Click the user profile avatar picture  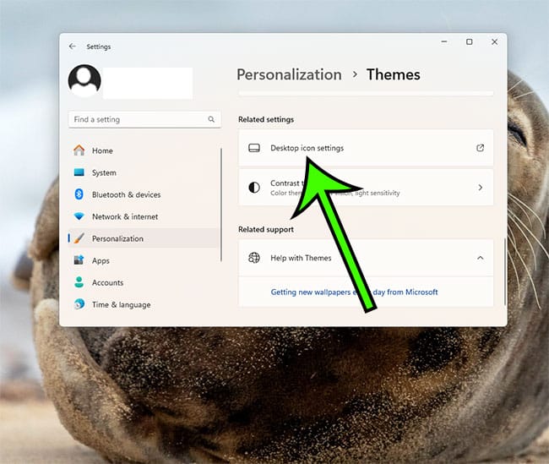(84, 80)
